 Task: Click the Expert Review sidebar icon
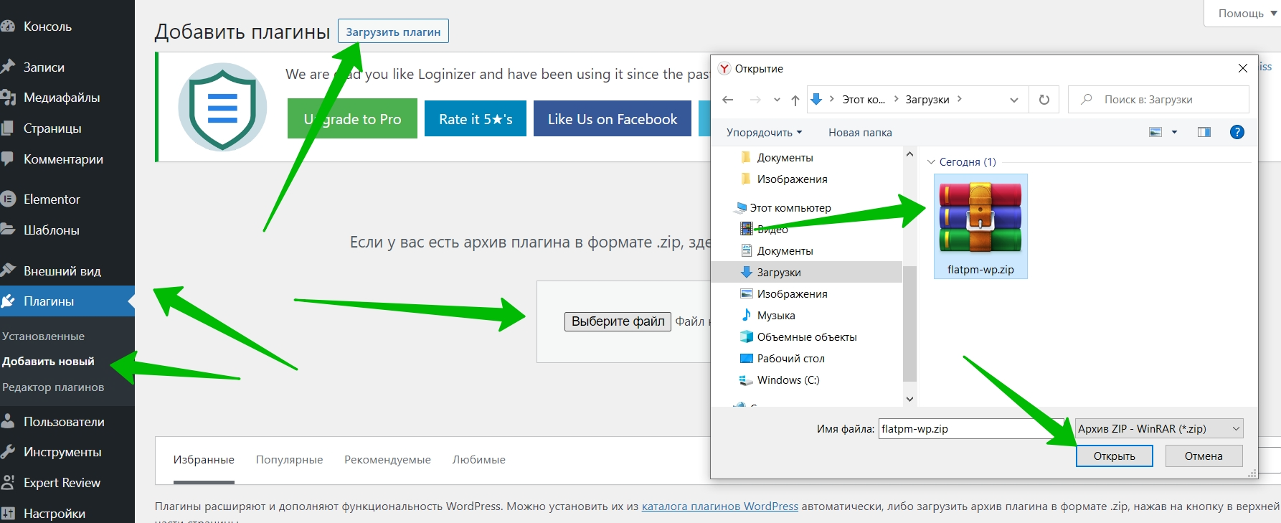[x=8, y=482]
